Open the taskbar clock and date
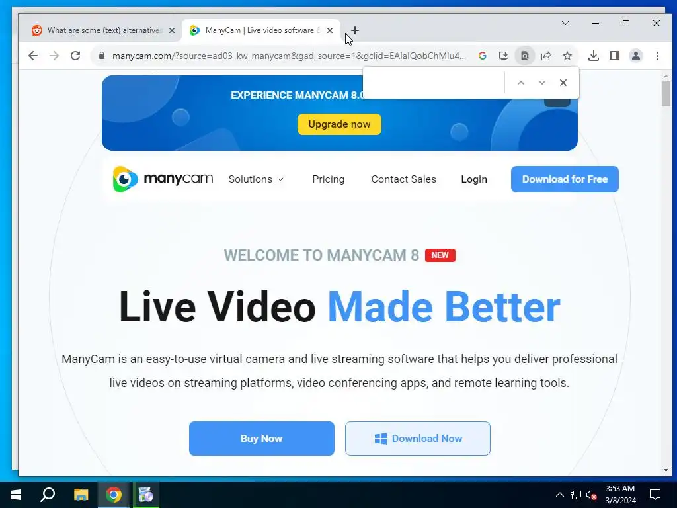Image resolution: width=677 pixels, height=508 pixels. [x=620, y=495]
